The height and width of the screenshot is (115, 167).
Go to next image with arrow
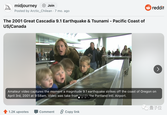point(158,69)
